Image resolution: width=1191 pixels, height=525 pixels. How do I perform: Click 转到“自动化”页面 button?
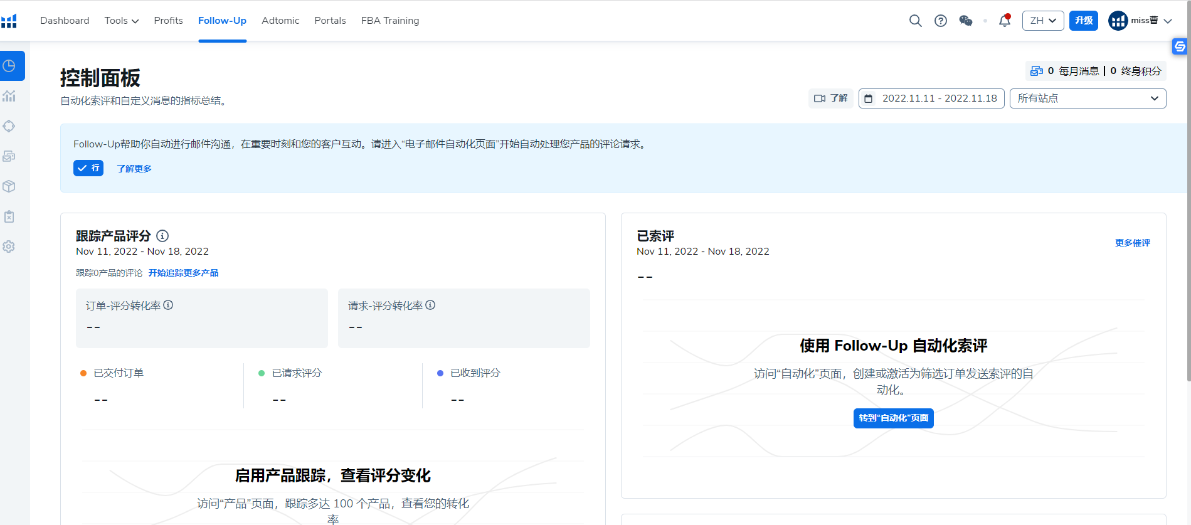(x=893, y=418)
